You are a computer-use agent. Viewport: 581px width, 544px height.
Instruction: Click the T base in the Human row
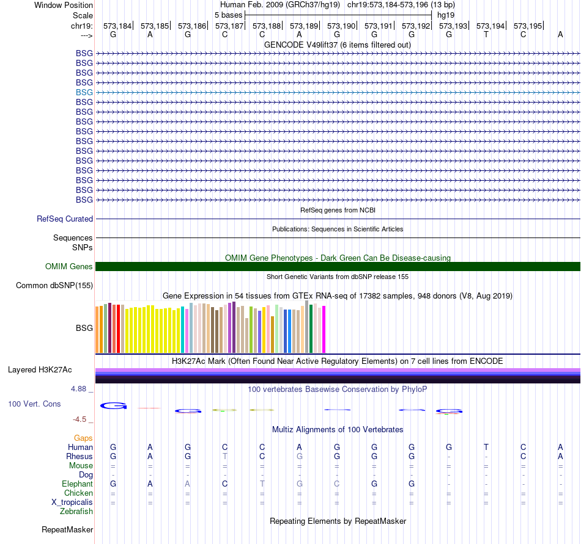486,447
